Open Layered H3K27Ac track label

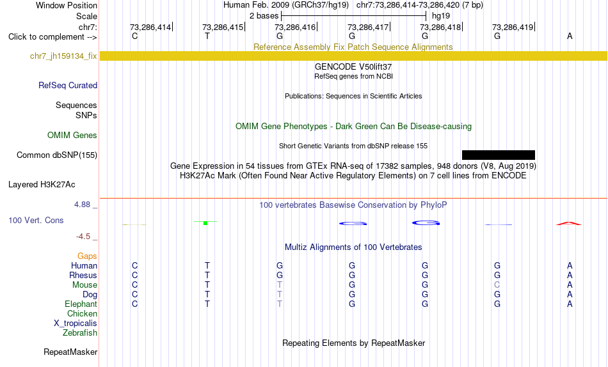[42, 185]
